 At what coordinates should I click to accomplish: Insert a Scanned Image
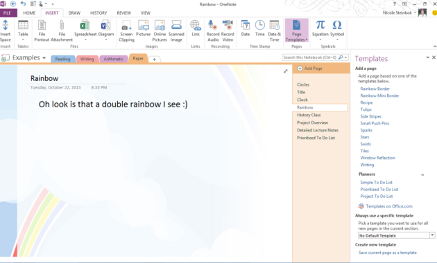[x=176, y=30]
